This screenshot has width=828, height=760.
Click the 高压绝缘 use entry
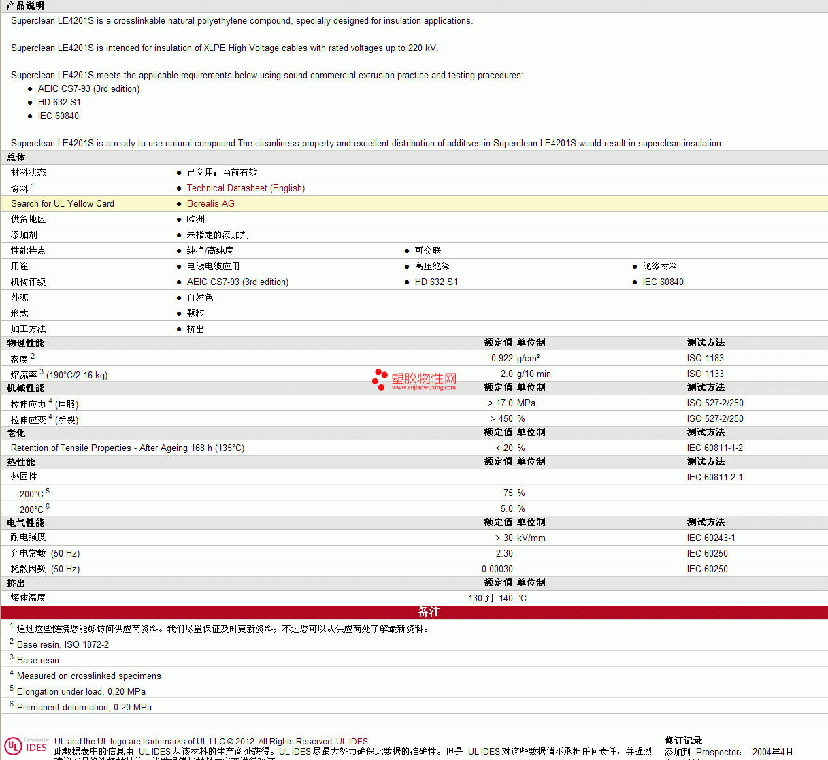coord(433,267)
